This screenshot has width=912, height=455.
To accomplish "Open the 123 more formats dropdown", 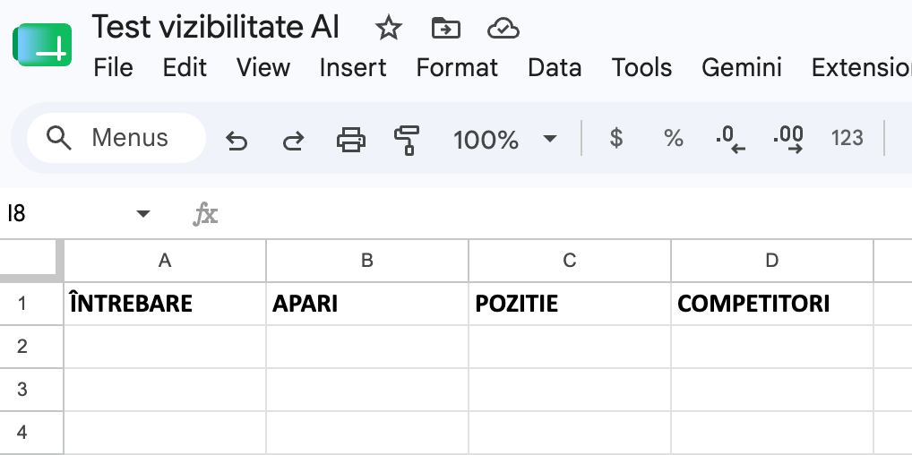I will (x=847, y=138).
